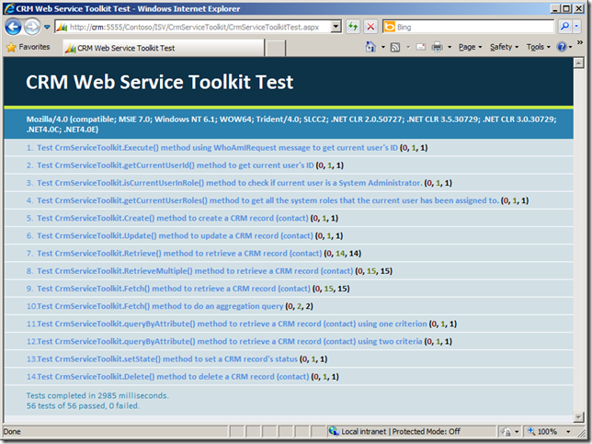
Task: Expand the feeds dropdown arrow
Action: [x=408, y=47]
